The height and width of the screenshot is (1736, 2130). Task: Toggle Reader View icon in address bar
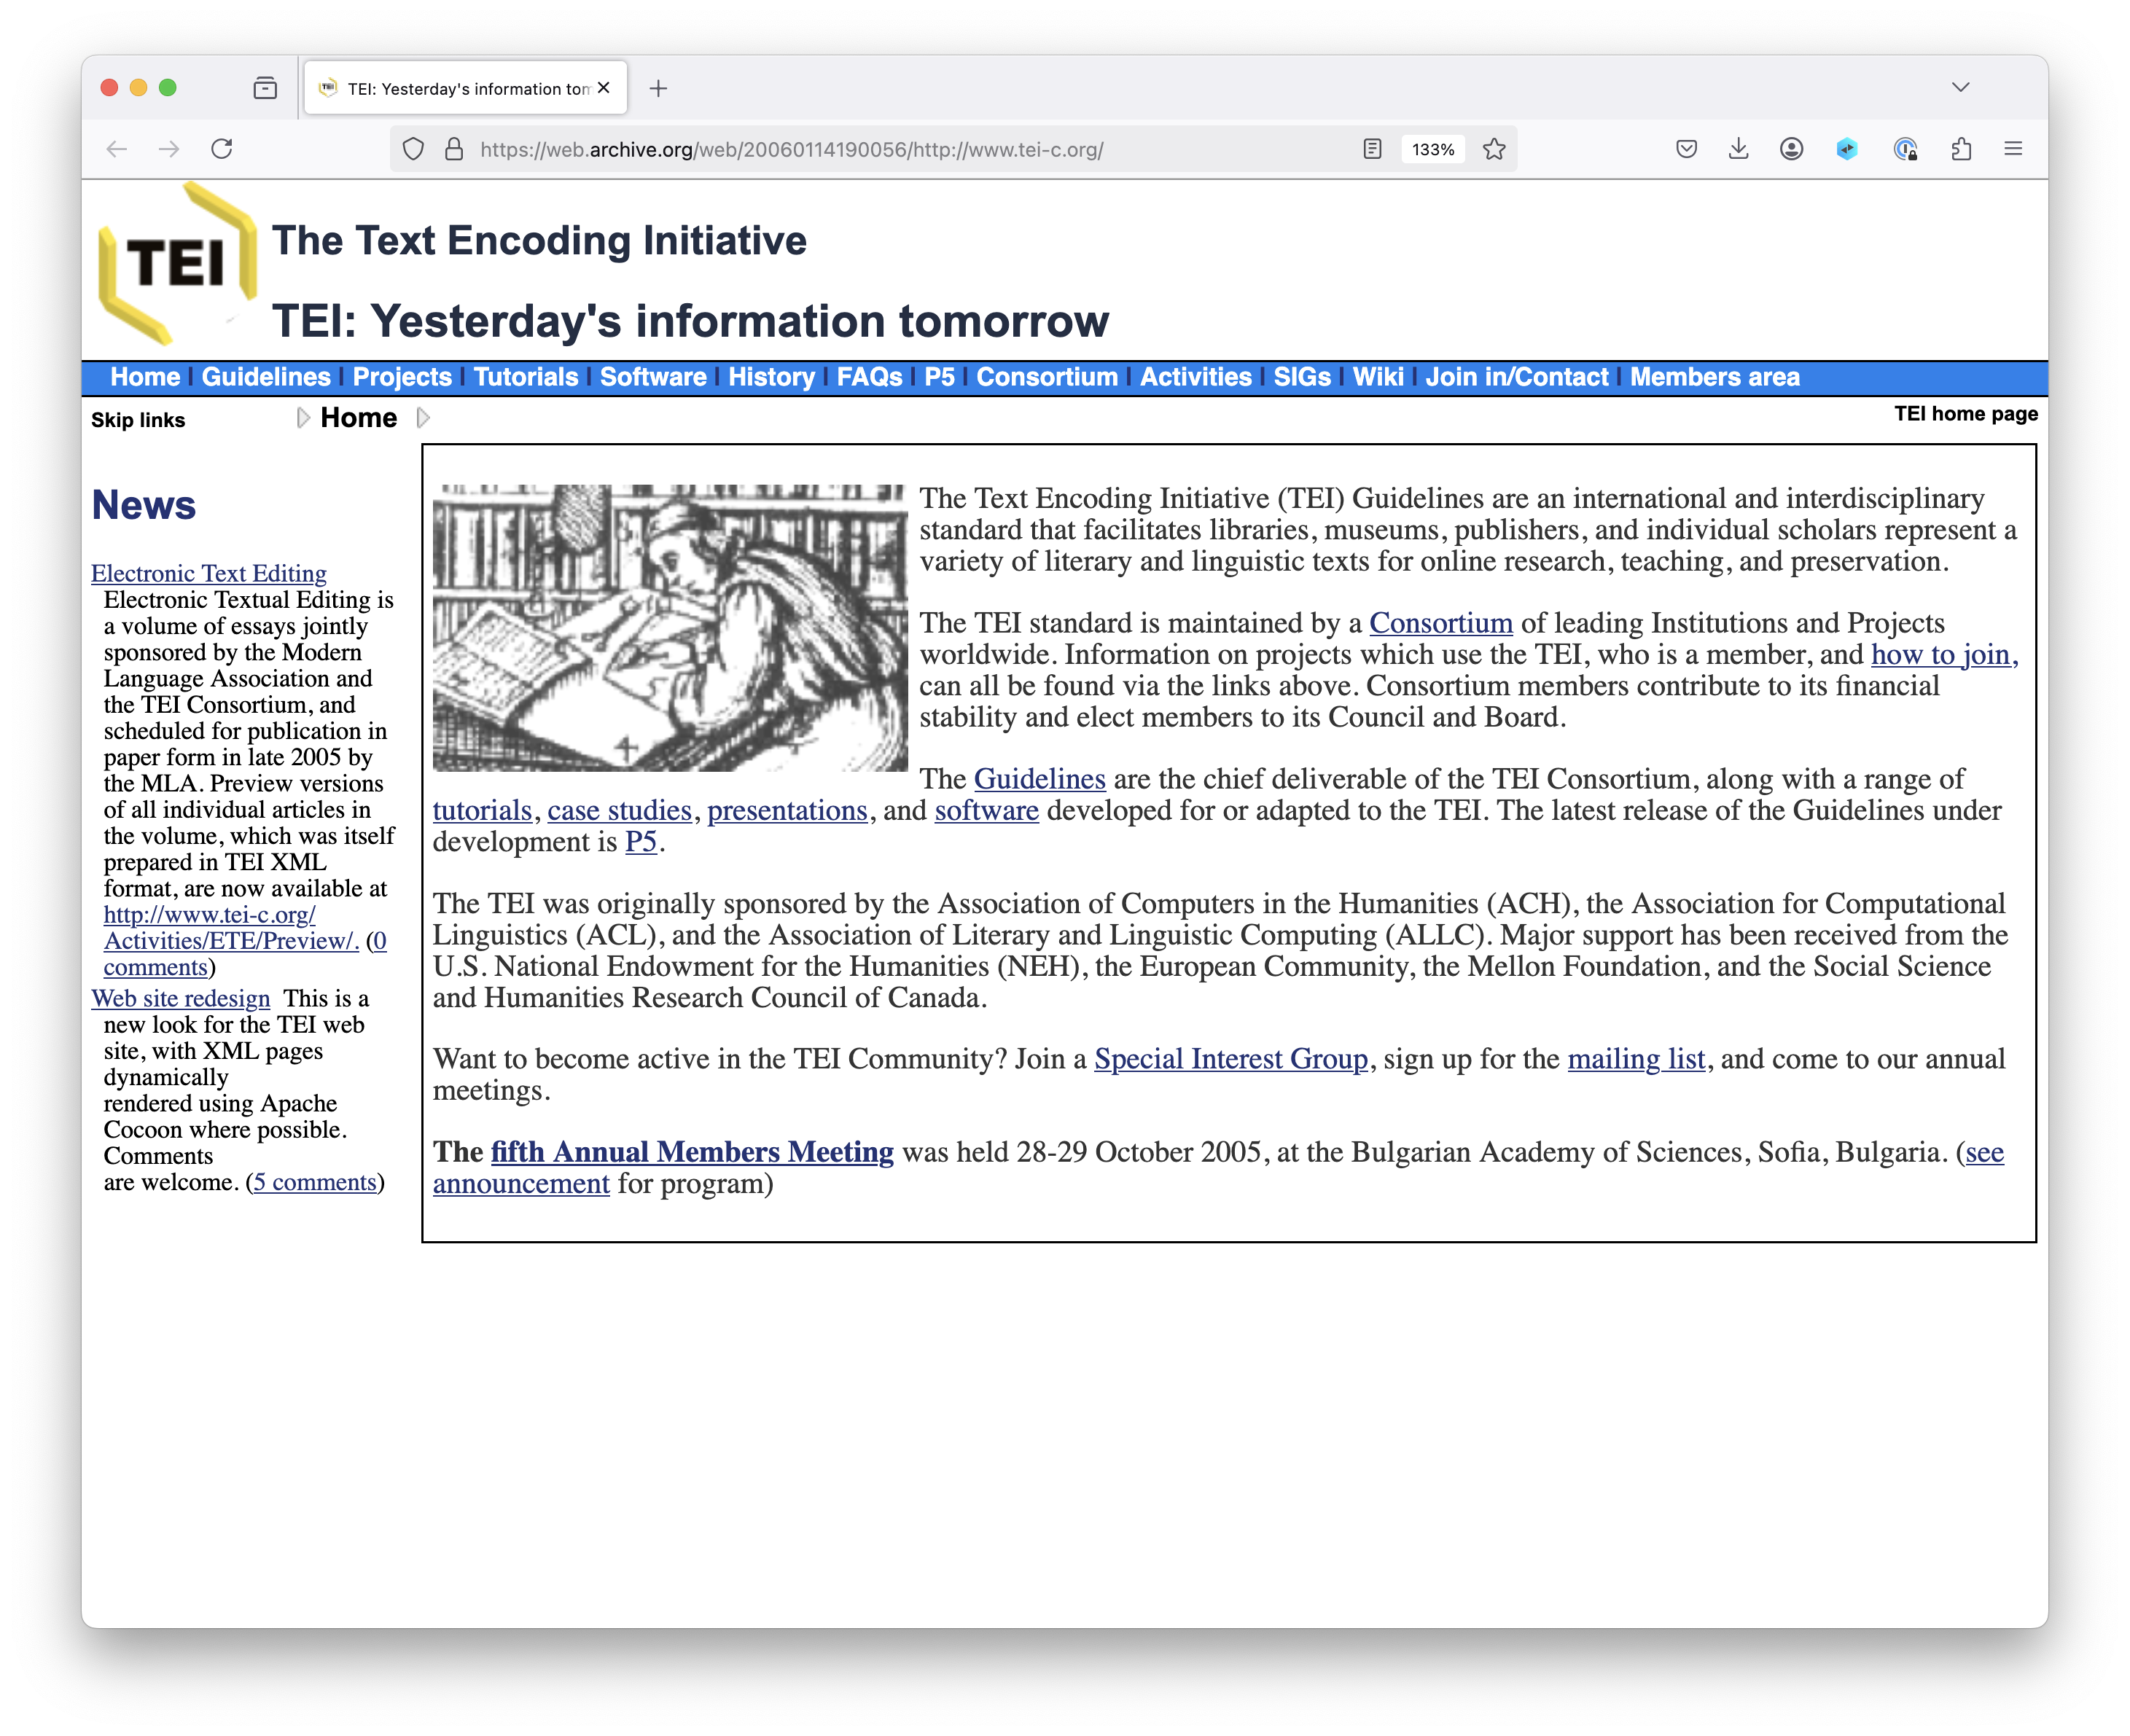coord(1372,149)
